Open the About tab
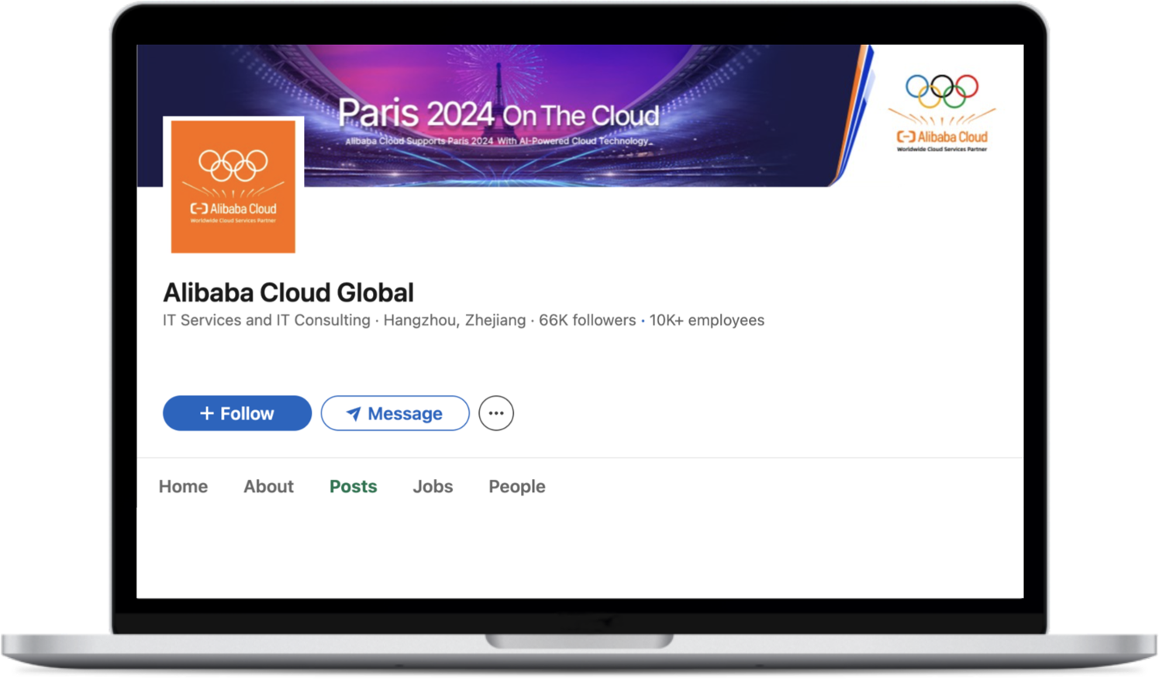This screenshot has width=1159, height=679. click(x=268, y=486)
